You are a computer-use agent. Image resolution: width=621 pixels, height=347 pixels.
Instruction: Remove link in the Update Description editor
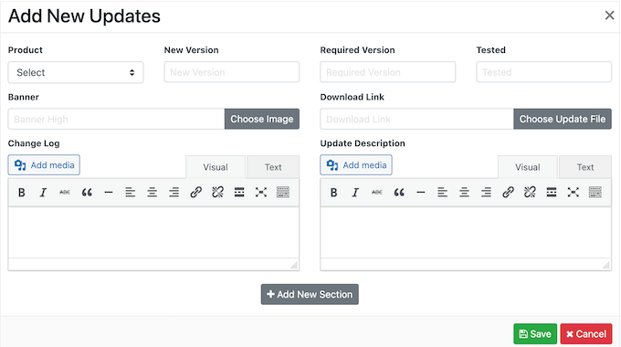coord(530,193)
